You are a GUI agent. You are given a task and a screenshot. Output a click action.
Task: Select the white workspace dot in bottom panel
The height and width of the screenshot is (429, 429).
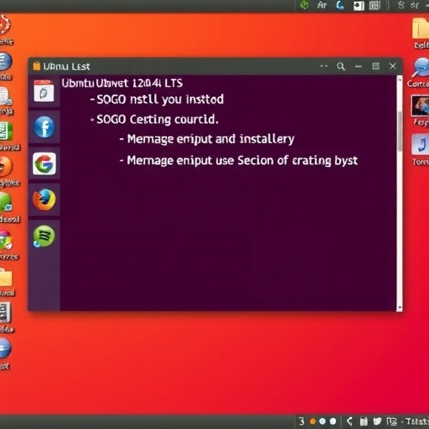333,421
